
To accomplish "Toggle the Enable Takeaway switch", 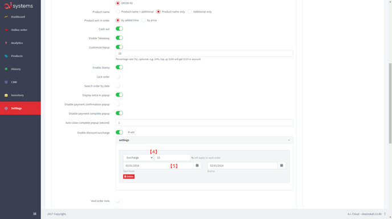I will point(119,38).
